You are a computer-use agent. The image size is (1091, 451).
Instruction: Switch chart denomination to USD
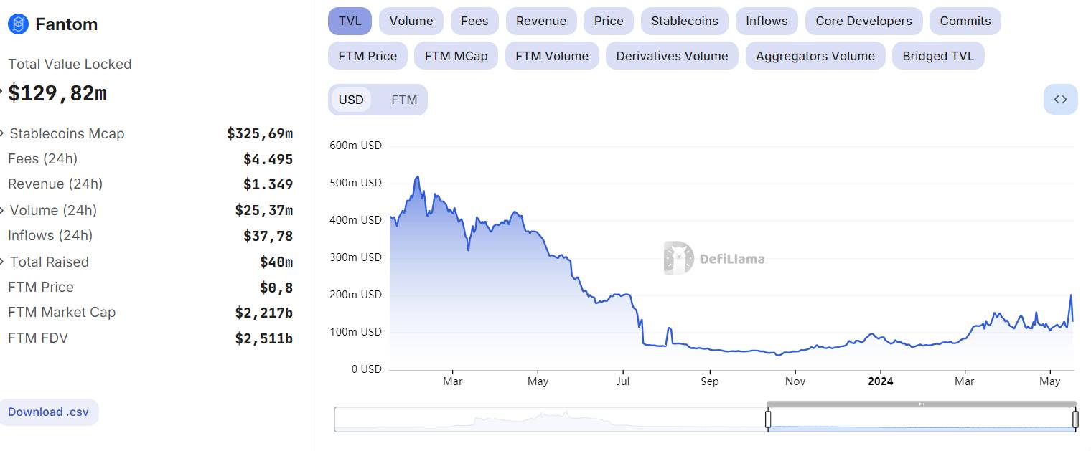[351, 100]
